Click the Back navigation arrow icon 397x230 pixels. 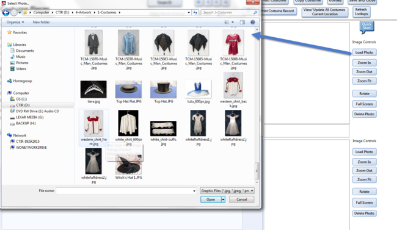point(6,12)
